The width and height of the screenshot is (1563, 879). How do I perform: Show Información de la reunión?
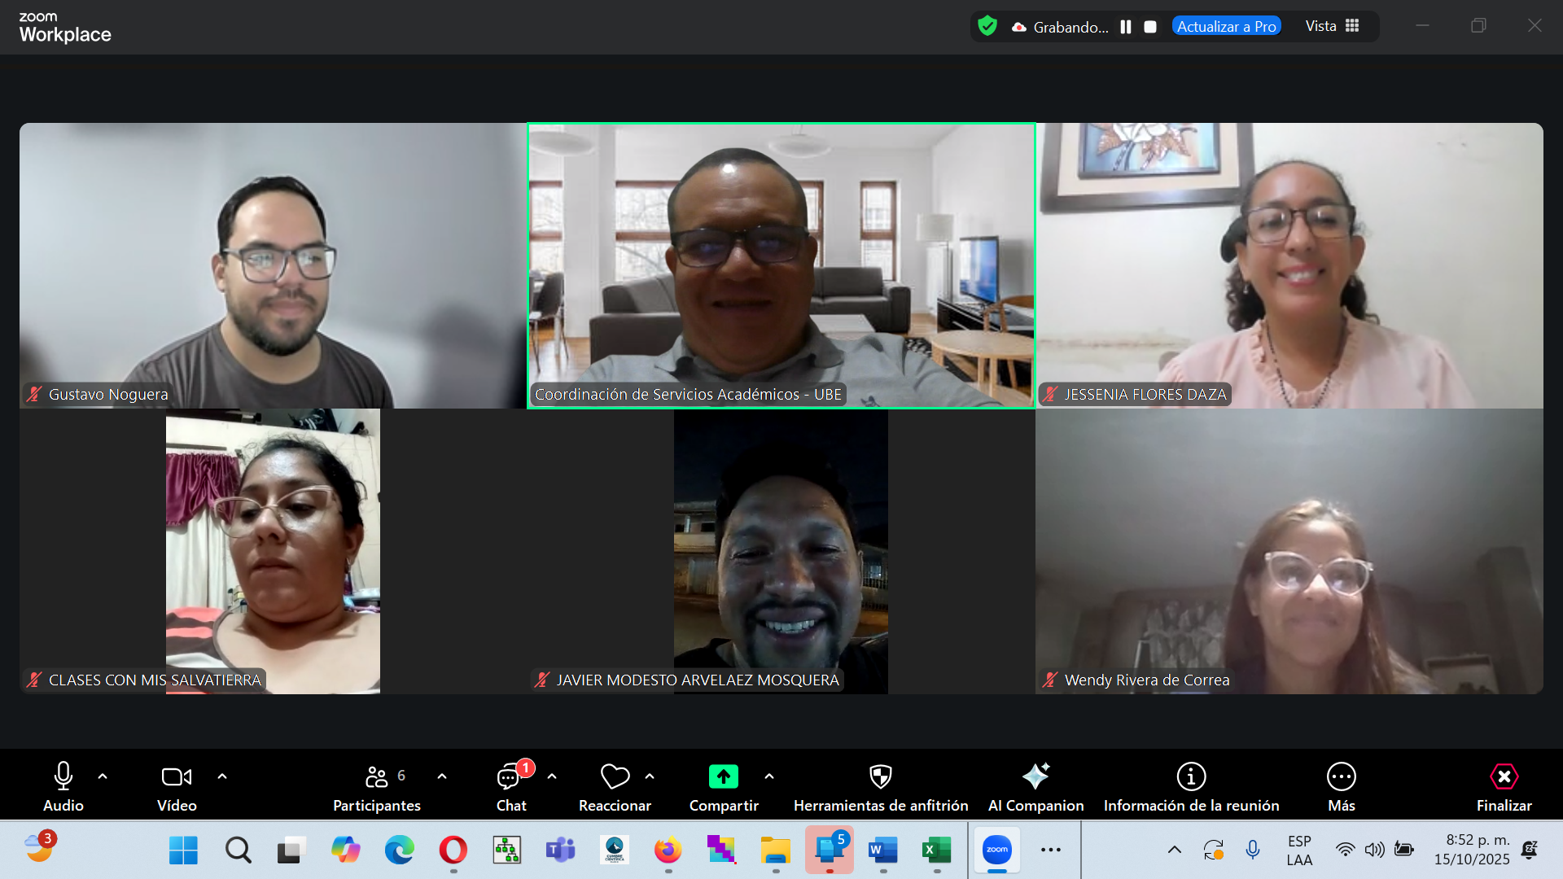(1191, 788)
